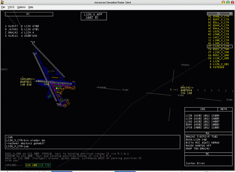Switch to the CRD tab
This screenshot has width=235, height=172.
(202, 109)
